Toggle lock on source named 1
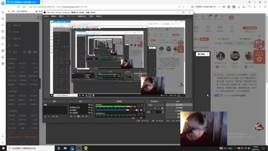 [92, 105]
